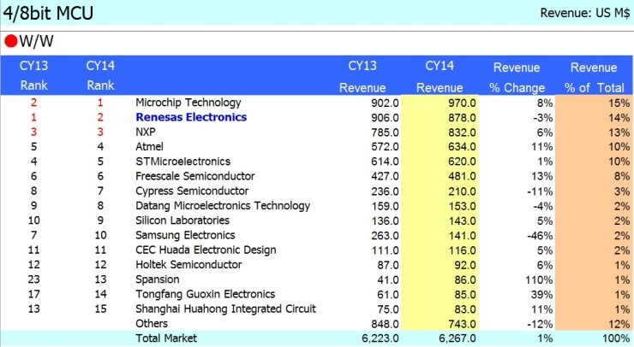The width and height of the screenshot is (634, 347).
Task: Select 'Tongfang Guoxin Electronics' name
Action: coord(206,294)
